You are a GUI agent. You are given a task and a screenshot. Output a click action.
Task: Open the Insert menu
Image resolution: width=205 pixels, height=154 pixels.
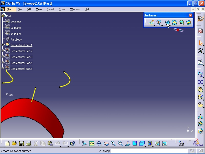pos(50,9)
